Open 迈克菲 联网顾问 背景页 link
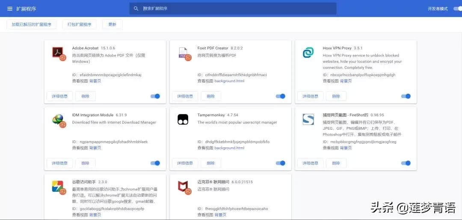The image size is (462, 220). [220, 215]
